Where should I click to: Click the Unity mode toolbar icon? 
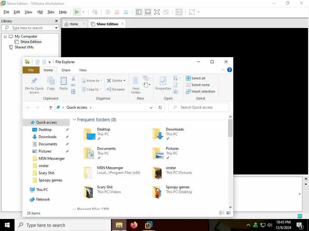(x=166, y=12)
